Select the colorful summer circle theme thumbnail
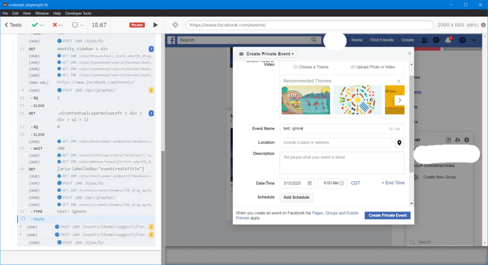Image resolution: width=488 pixels, height=265 pixels. click(x=357, y=100)
